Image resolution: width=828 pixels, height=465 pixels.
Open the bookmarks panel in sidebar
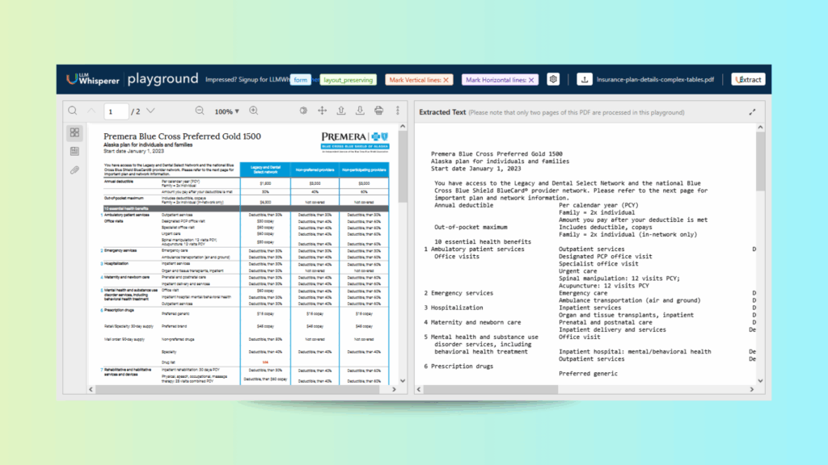tap(75, 151)
